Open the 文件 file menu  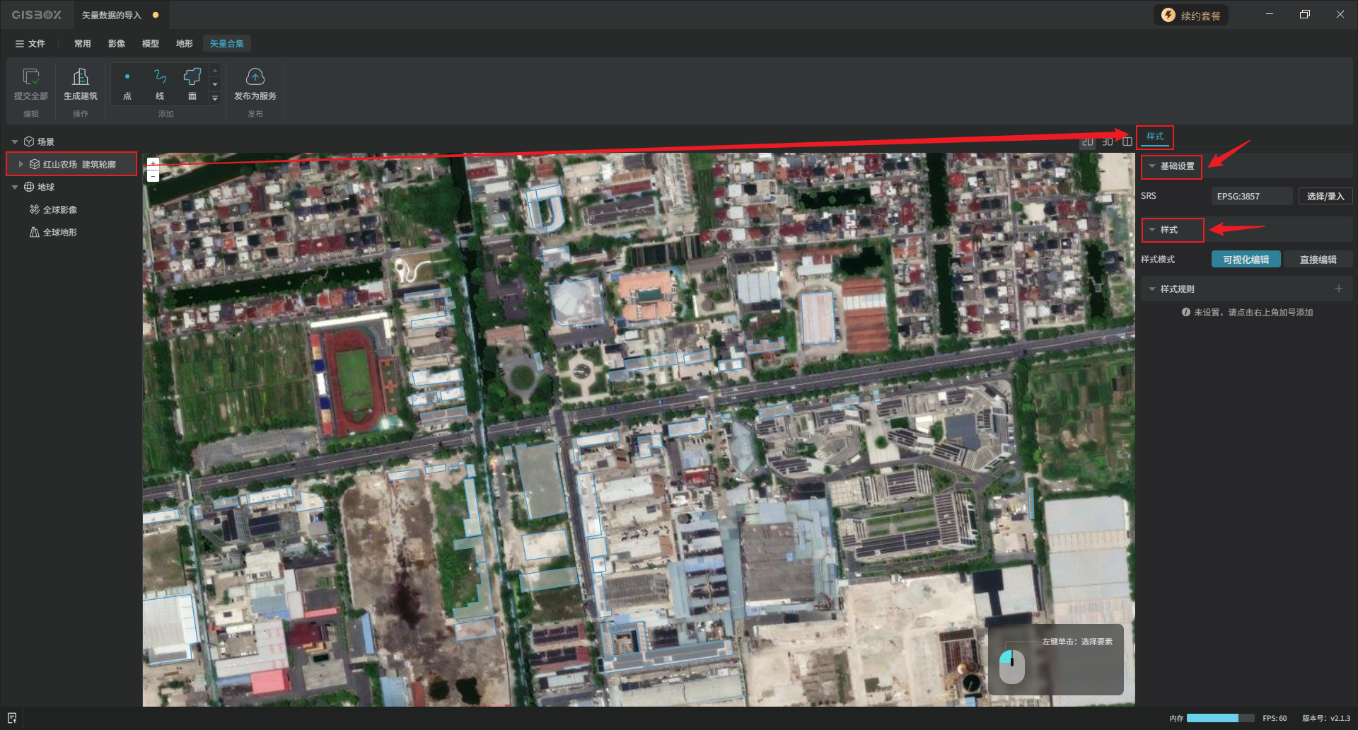30,44
